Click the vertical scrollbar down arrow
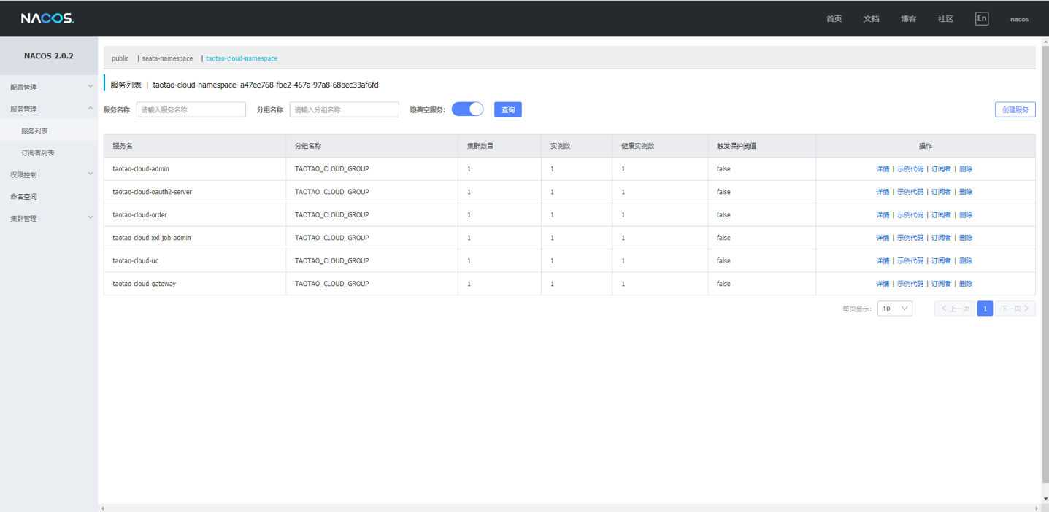 1045,499
